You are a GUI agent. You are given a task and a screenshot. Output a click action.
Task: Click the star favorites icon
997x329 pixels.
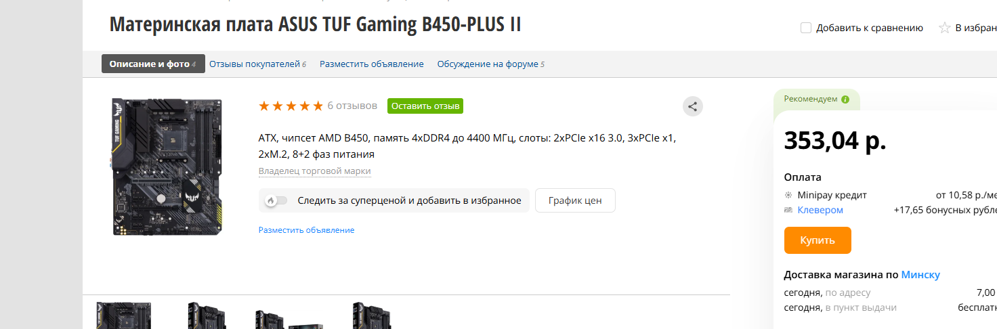(x=944, y=28)
